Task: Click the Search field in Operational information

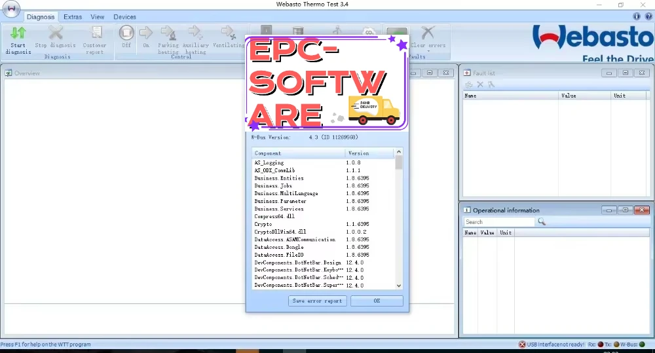Action: pyautogui.click(x=499, y=222)
